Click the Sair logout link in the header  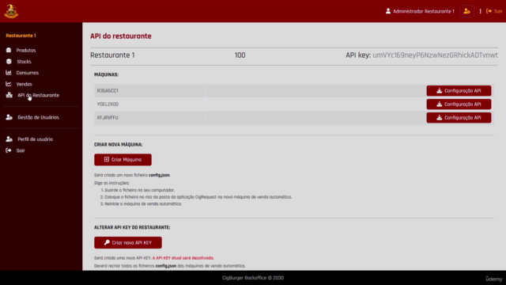[x=494, y=11]
